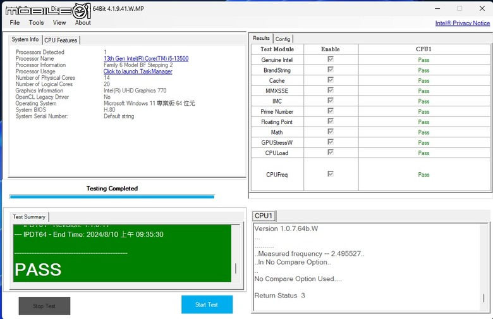Click the testing progress bar
Image resolution: width=493 pixels, height=319 pixels.
coord(112,197)
